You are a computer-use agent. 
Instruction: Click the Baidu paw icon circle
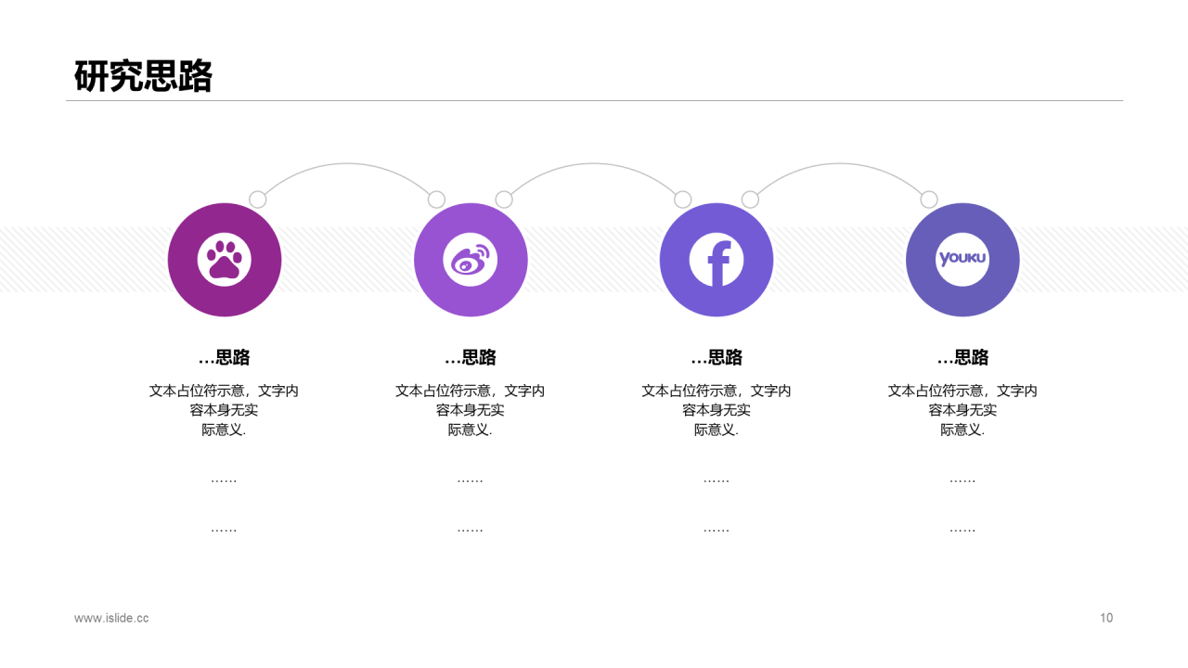pyautogui.click(x=225, y=260)
